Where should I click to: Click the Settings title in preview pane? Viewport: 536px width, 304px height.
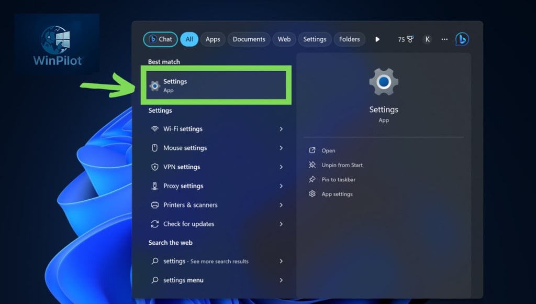point(384,110)
